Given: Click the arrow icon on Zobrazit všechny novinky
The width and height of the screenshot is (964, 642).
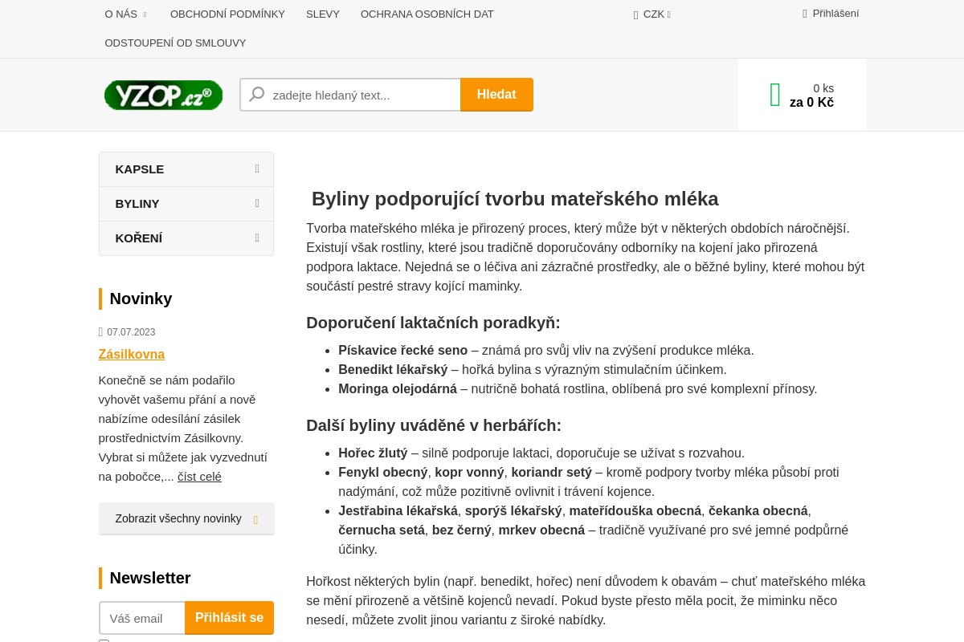Looking at the screenshot, I should click(256, 518).
